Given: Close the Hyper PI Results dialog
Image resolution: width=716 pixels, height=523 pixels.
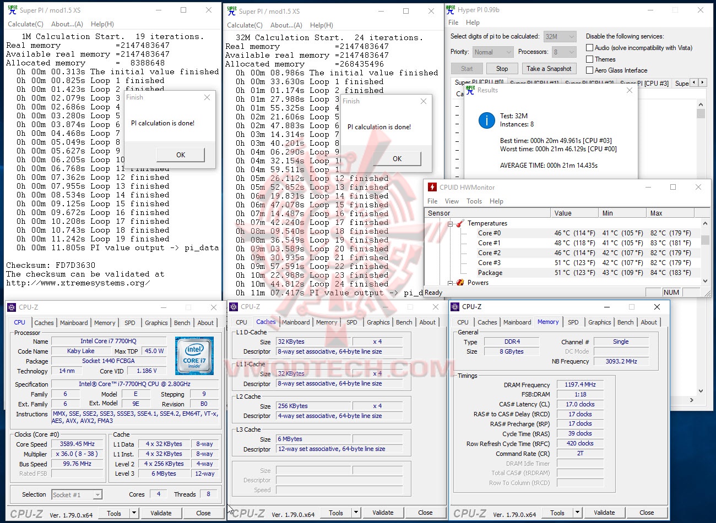Looking at the screenshot, I should pos(630,90).
